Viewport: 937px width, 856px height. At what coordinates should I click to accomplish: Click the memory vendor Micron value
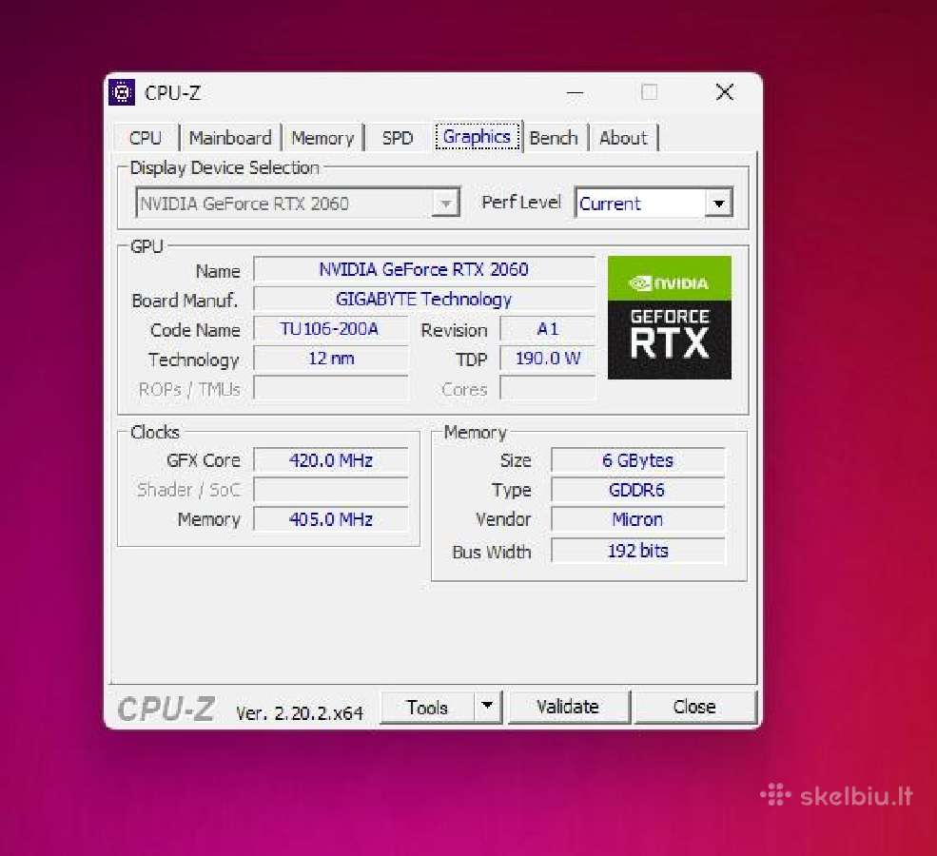637,519
